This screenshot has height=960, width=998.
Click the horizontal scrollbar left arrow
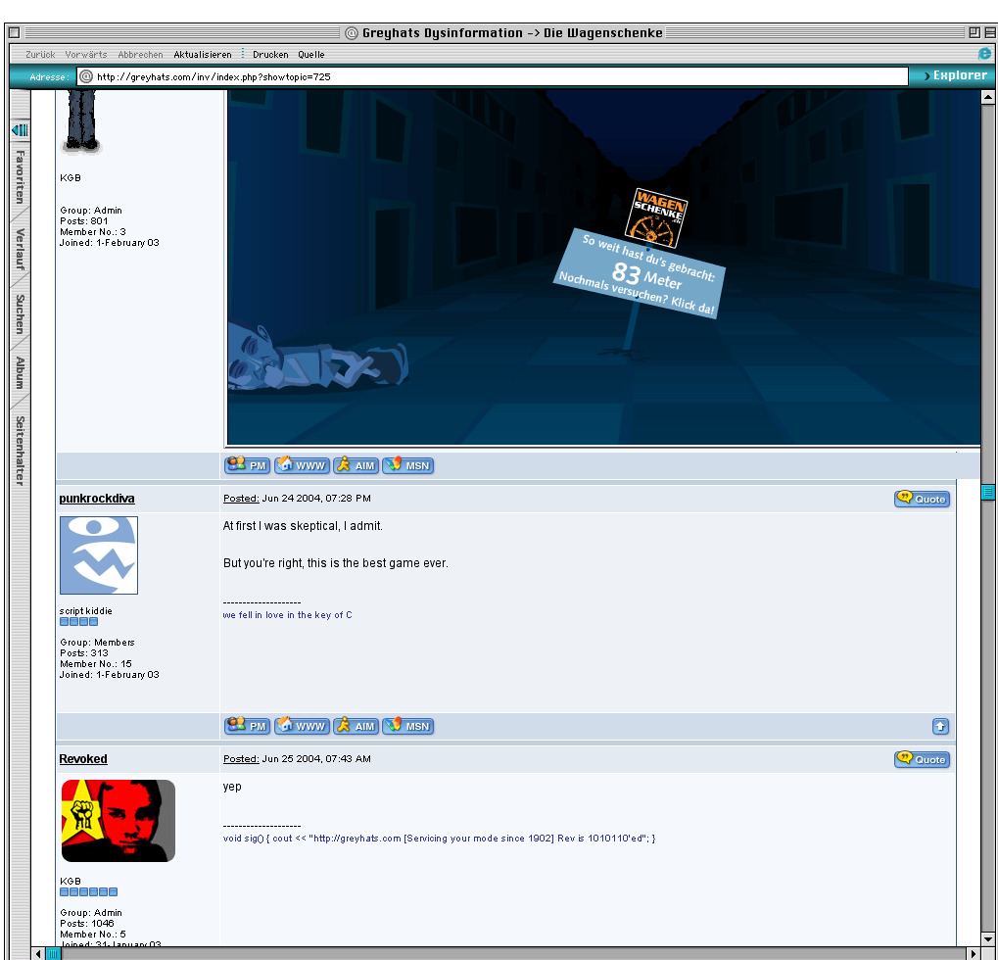[x=39, y=953]
